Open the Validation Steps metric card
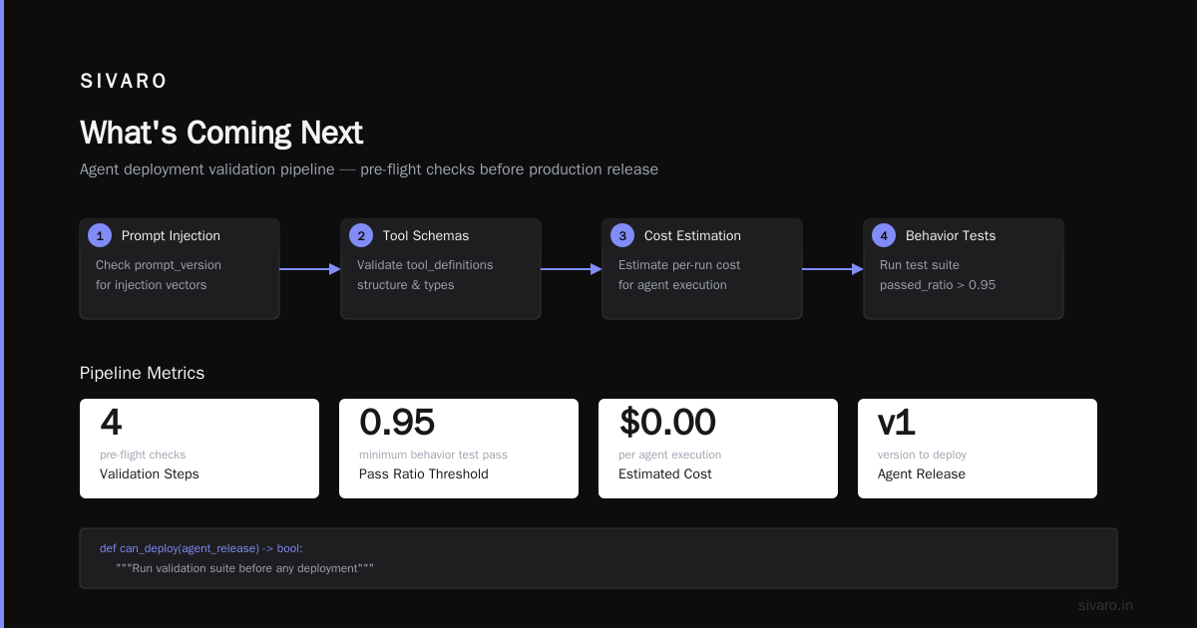 pos(199,449)
